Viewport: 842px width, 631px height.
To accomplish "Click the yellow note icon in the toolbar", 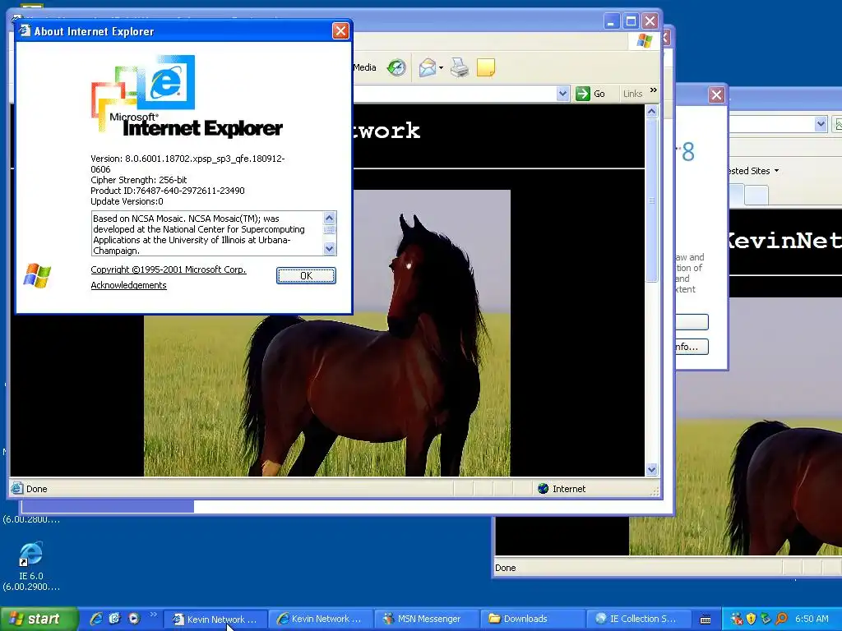I will click(485, 67).
